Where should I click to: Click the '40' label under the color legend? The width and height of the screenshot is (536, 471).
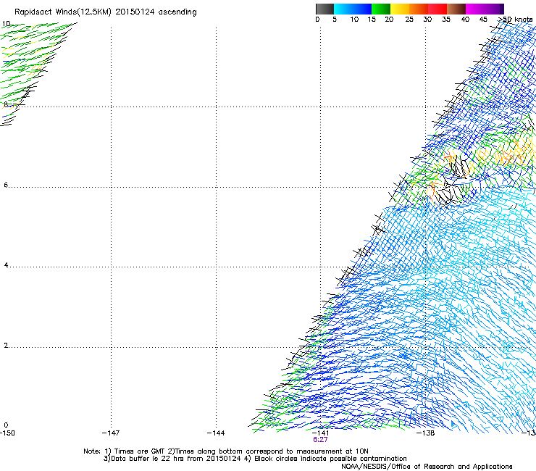pos(465,20)
